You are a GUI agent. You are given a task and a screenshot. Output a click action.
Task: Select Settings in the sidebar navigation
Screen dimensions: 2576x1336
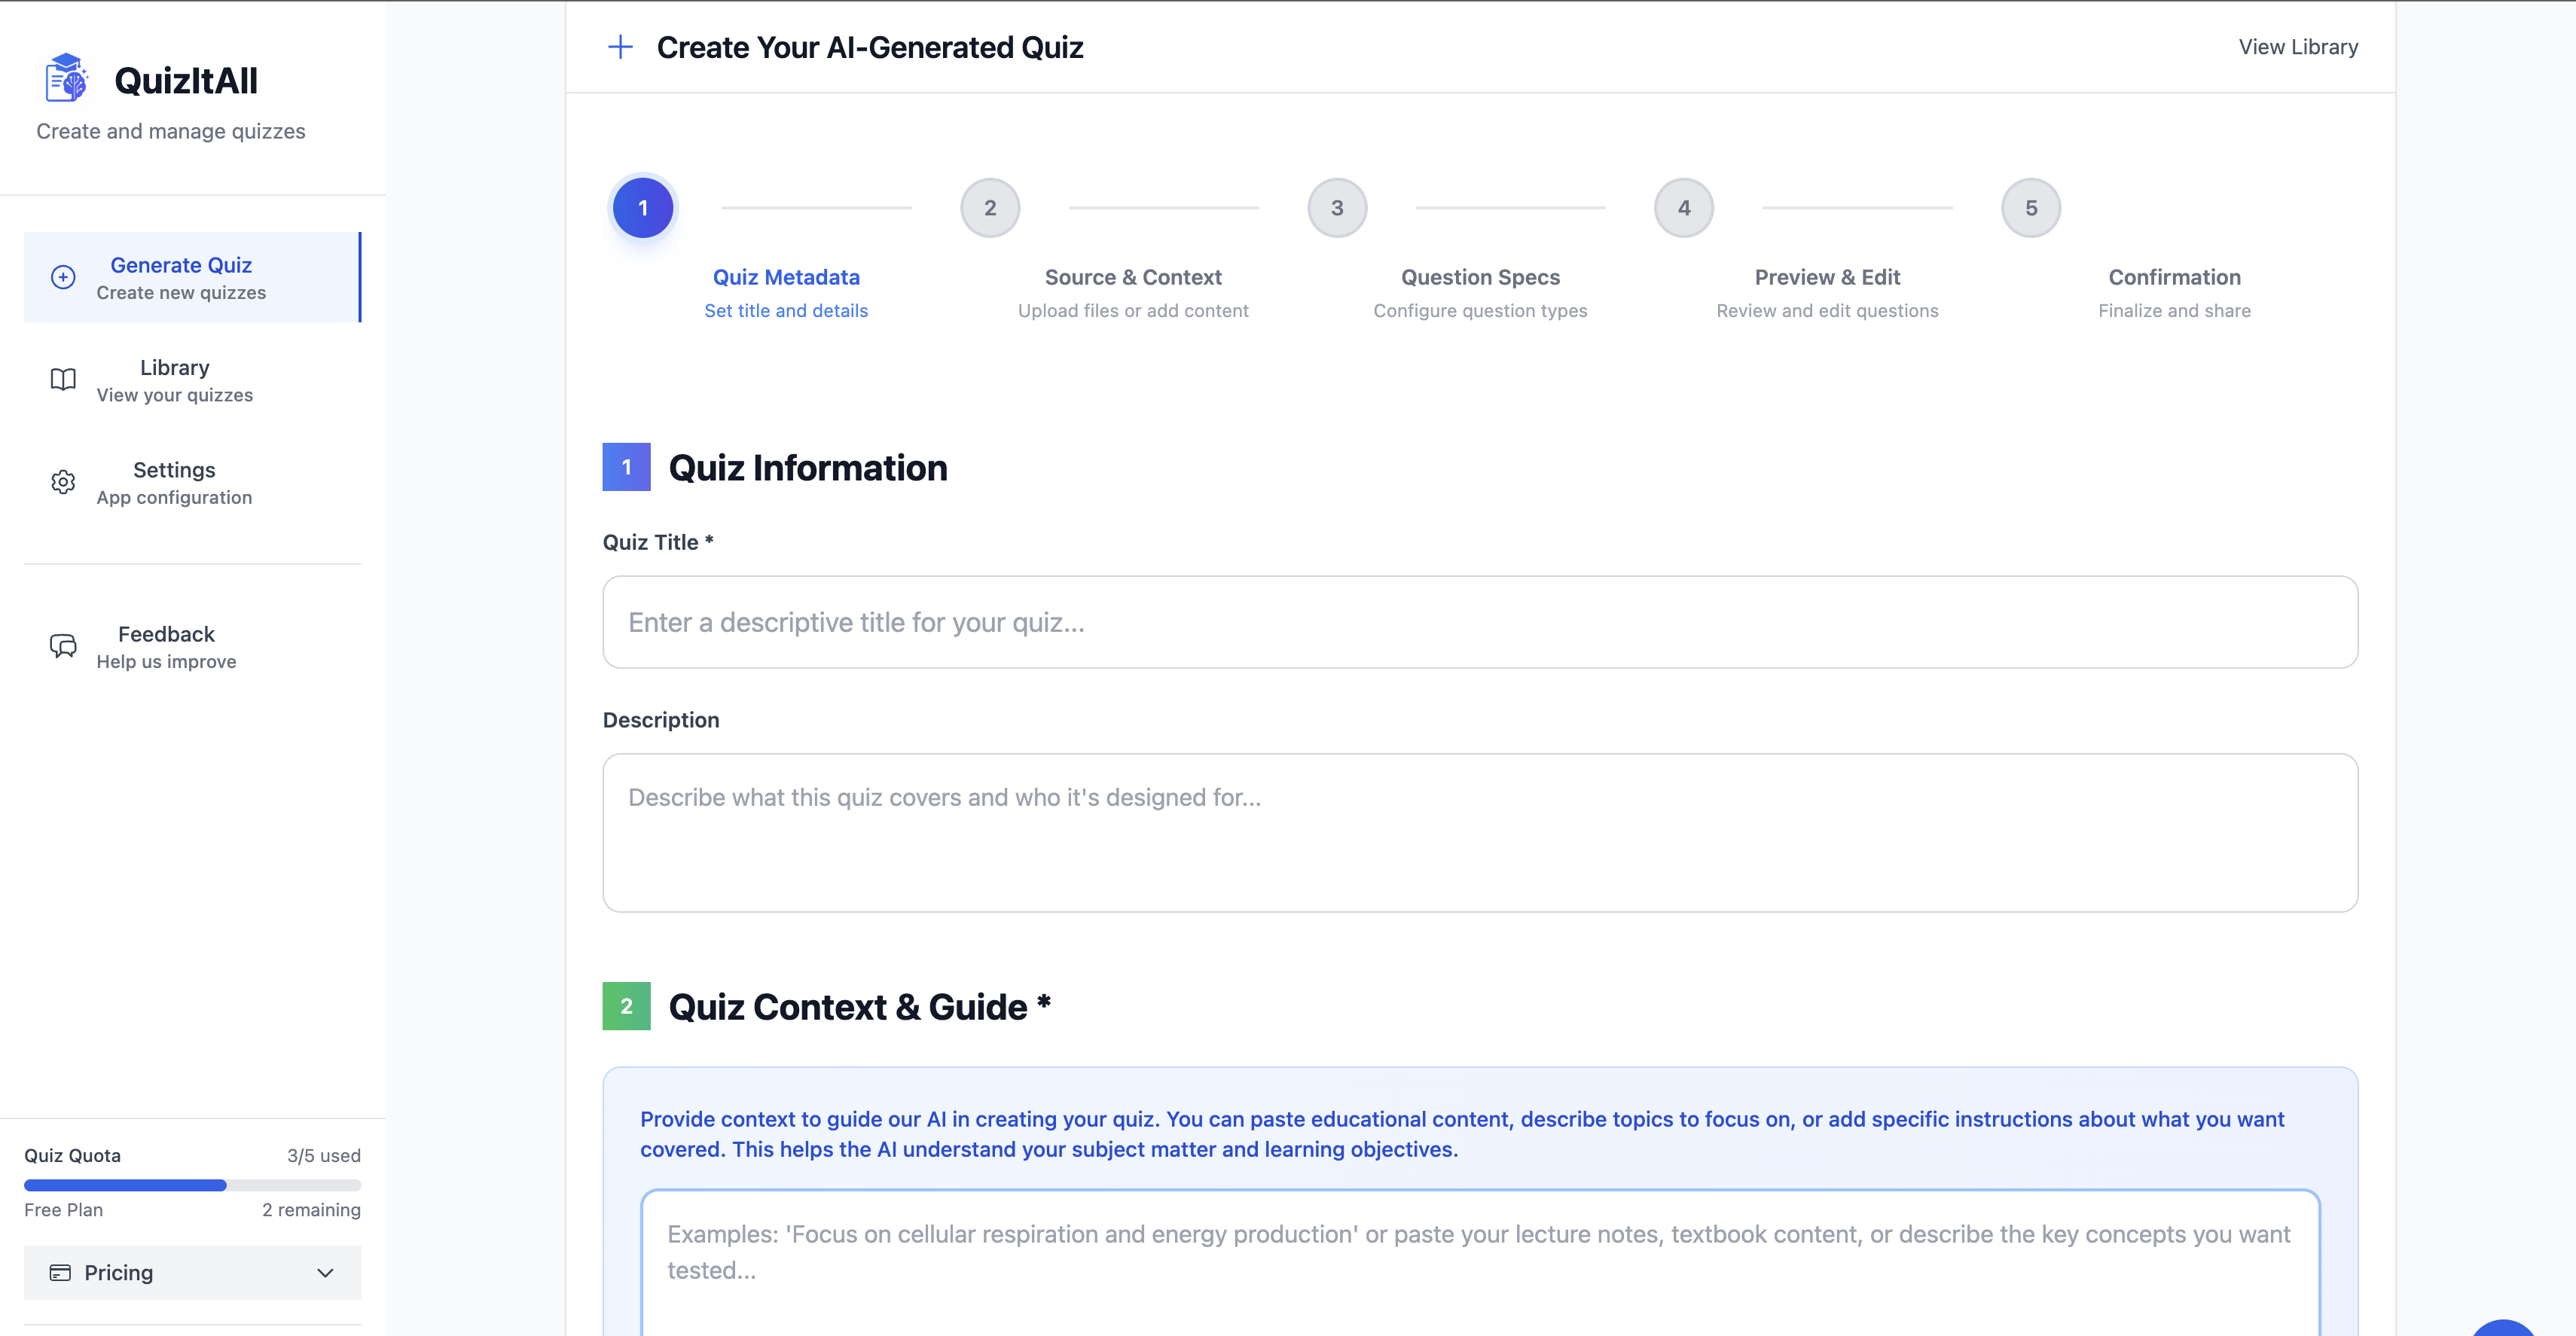(x=173, y=482)
